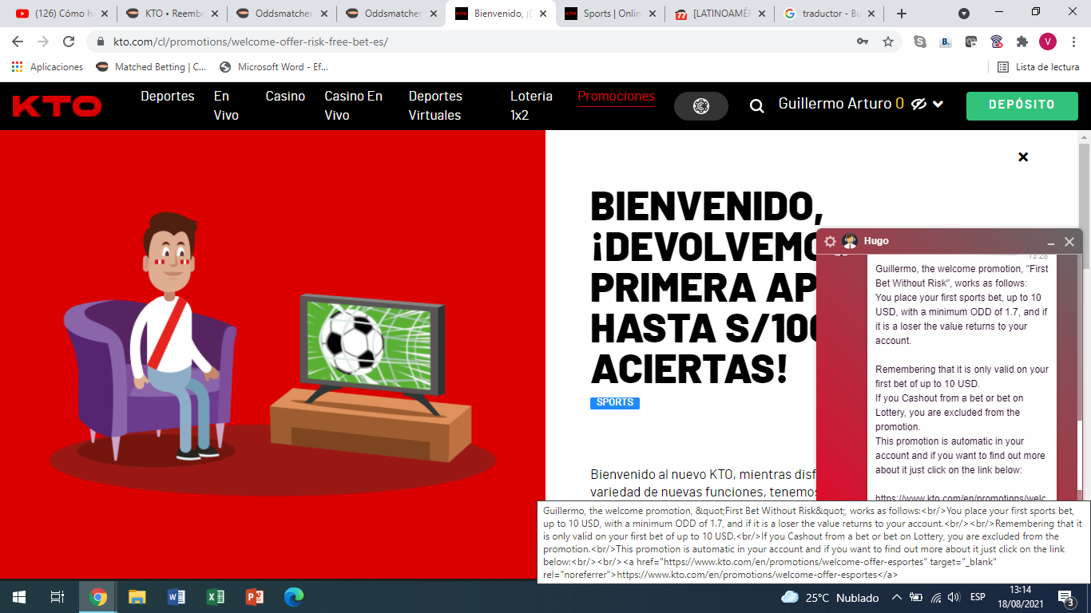Screen dimensions: 1091x613
Task: Close the traductor tab
Action: pyautogui.click(x=871, y=14)
